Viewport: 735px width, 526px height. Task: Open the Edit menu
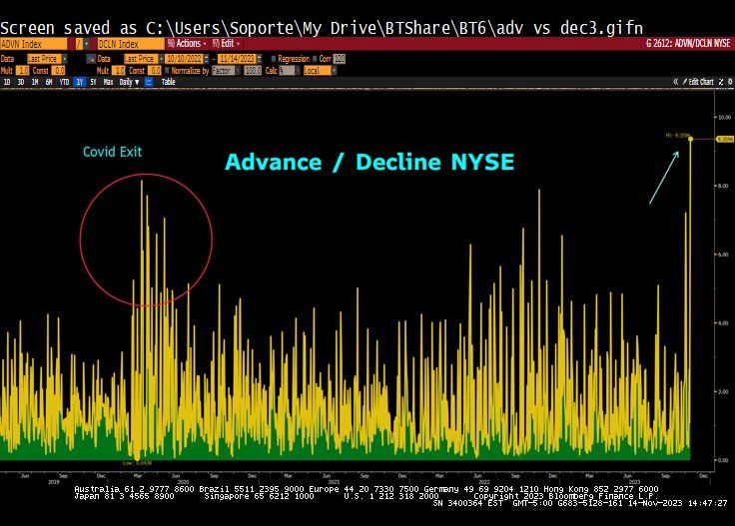click(x=227, y=44)
